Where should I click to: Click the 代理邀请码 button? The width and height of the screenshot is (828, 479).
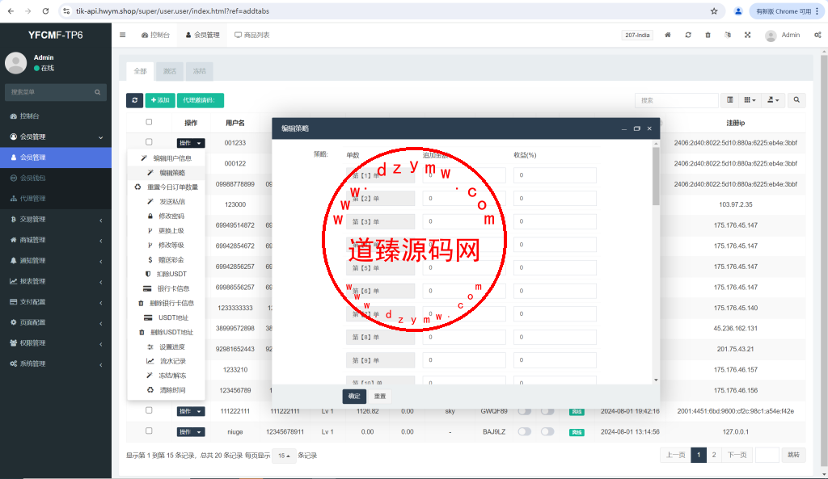pyautogui.click(x=201, y=100)
